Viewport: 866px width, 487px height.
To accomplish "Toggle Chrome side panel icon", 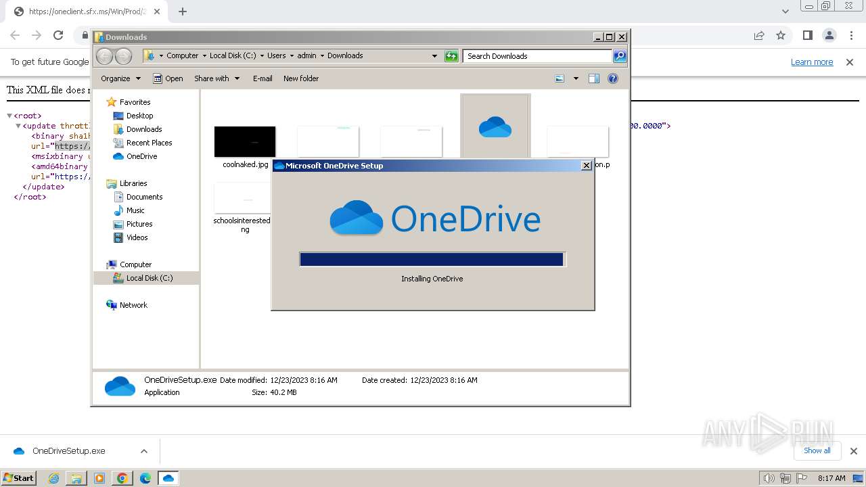I will point(807,35).
